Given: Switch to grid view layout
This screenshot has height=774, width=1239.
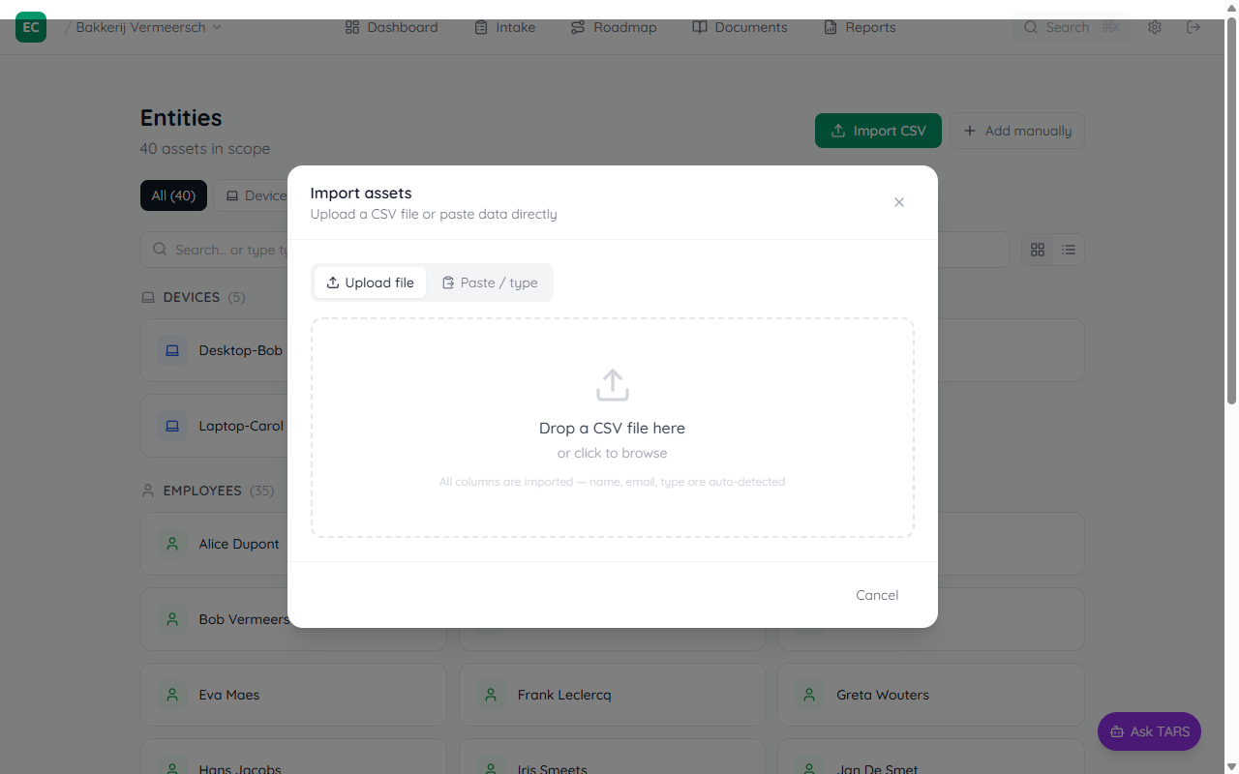Looking at the screenshot, I should point(1038,250).
